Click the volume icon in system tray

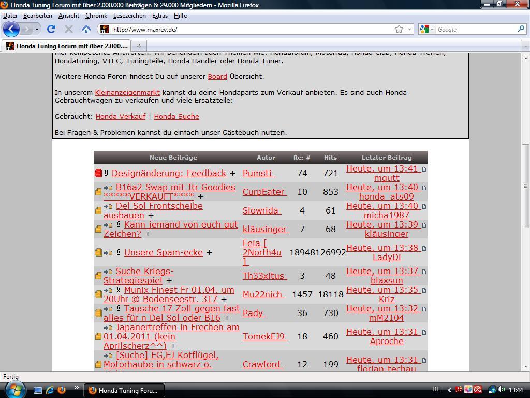coord(500,390)
